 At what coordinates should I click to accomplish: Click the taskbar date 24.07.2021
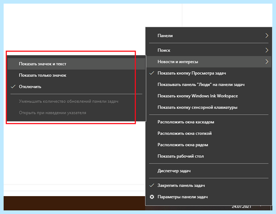[x=241, y=207]
